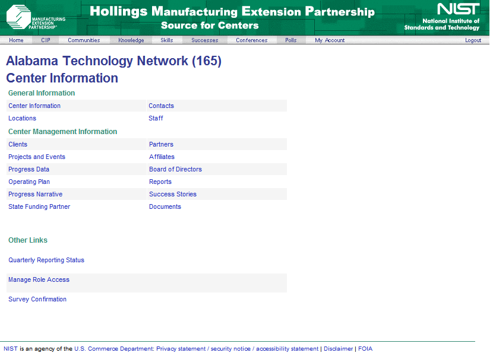Open the Clients link
Viewport: 493px width, 356px height.
point(18,145)
